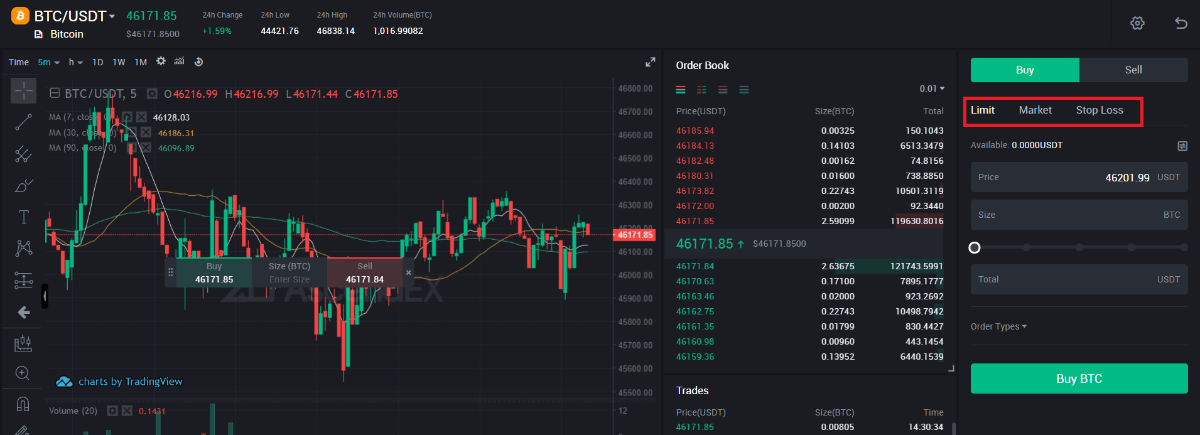Switch order form to Sell
Viewport: 1200px width, 435px height.
(x=1133, y=70)
